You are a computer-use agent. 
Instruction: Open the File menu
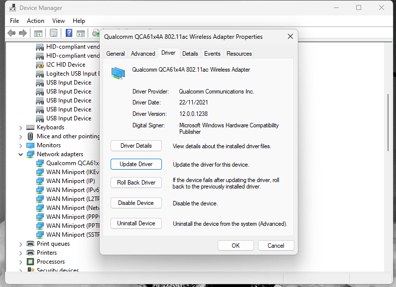14,21
